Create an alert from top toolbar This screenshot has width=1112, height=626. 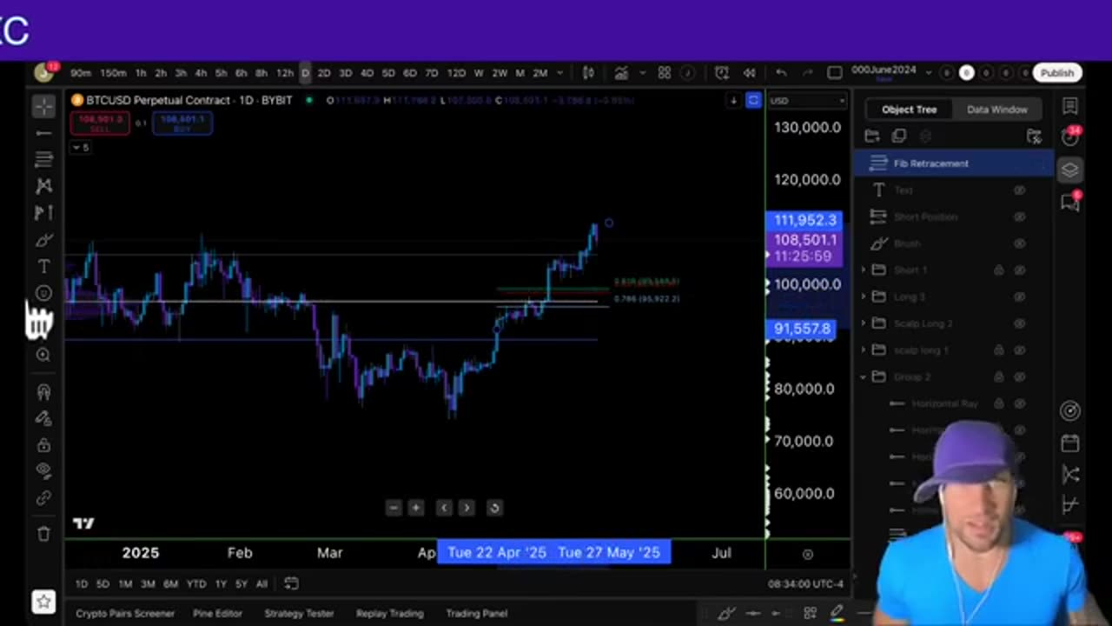click(722, 73)
